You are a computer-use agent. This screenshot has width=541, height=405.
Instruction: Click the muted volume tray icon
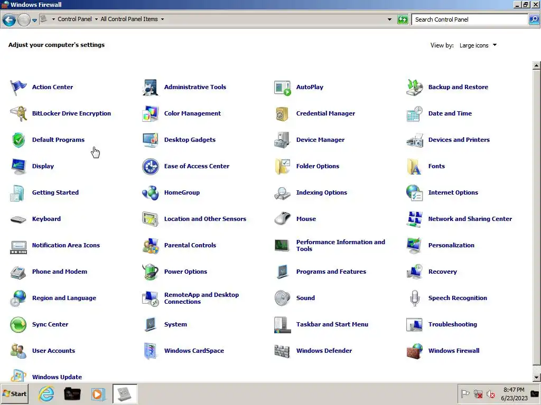[491, 394]
